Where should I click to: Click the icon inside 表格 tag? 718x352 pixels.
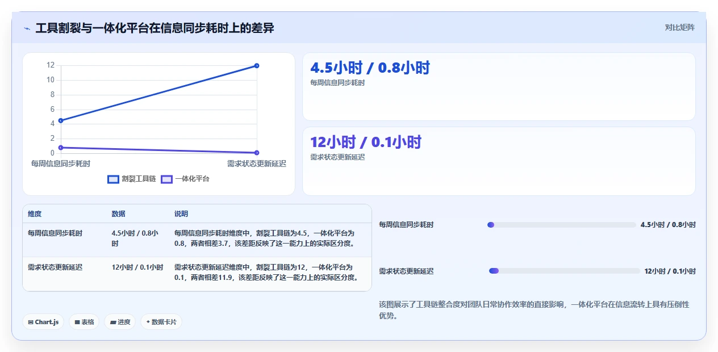tap(77, 322)
